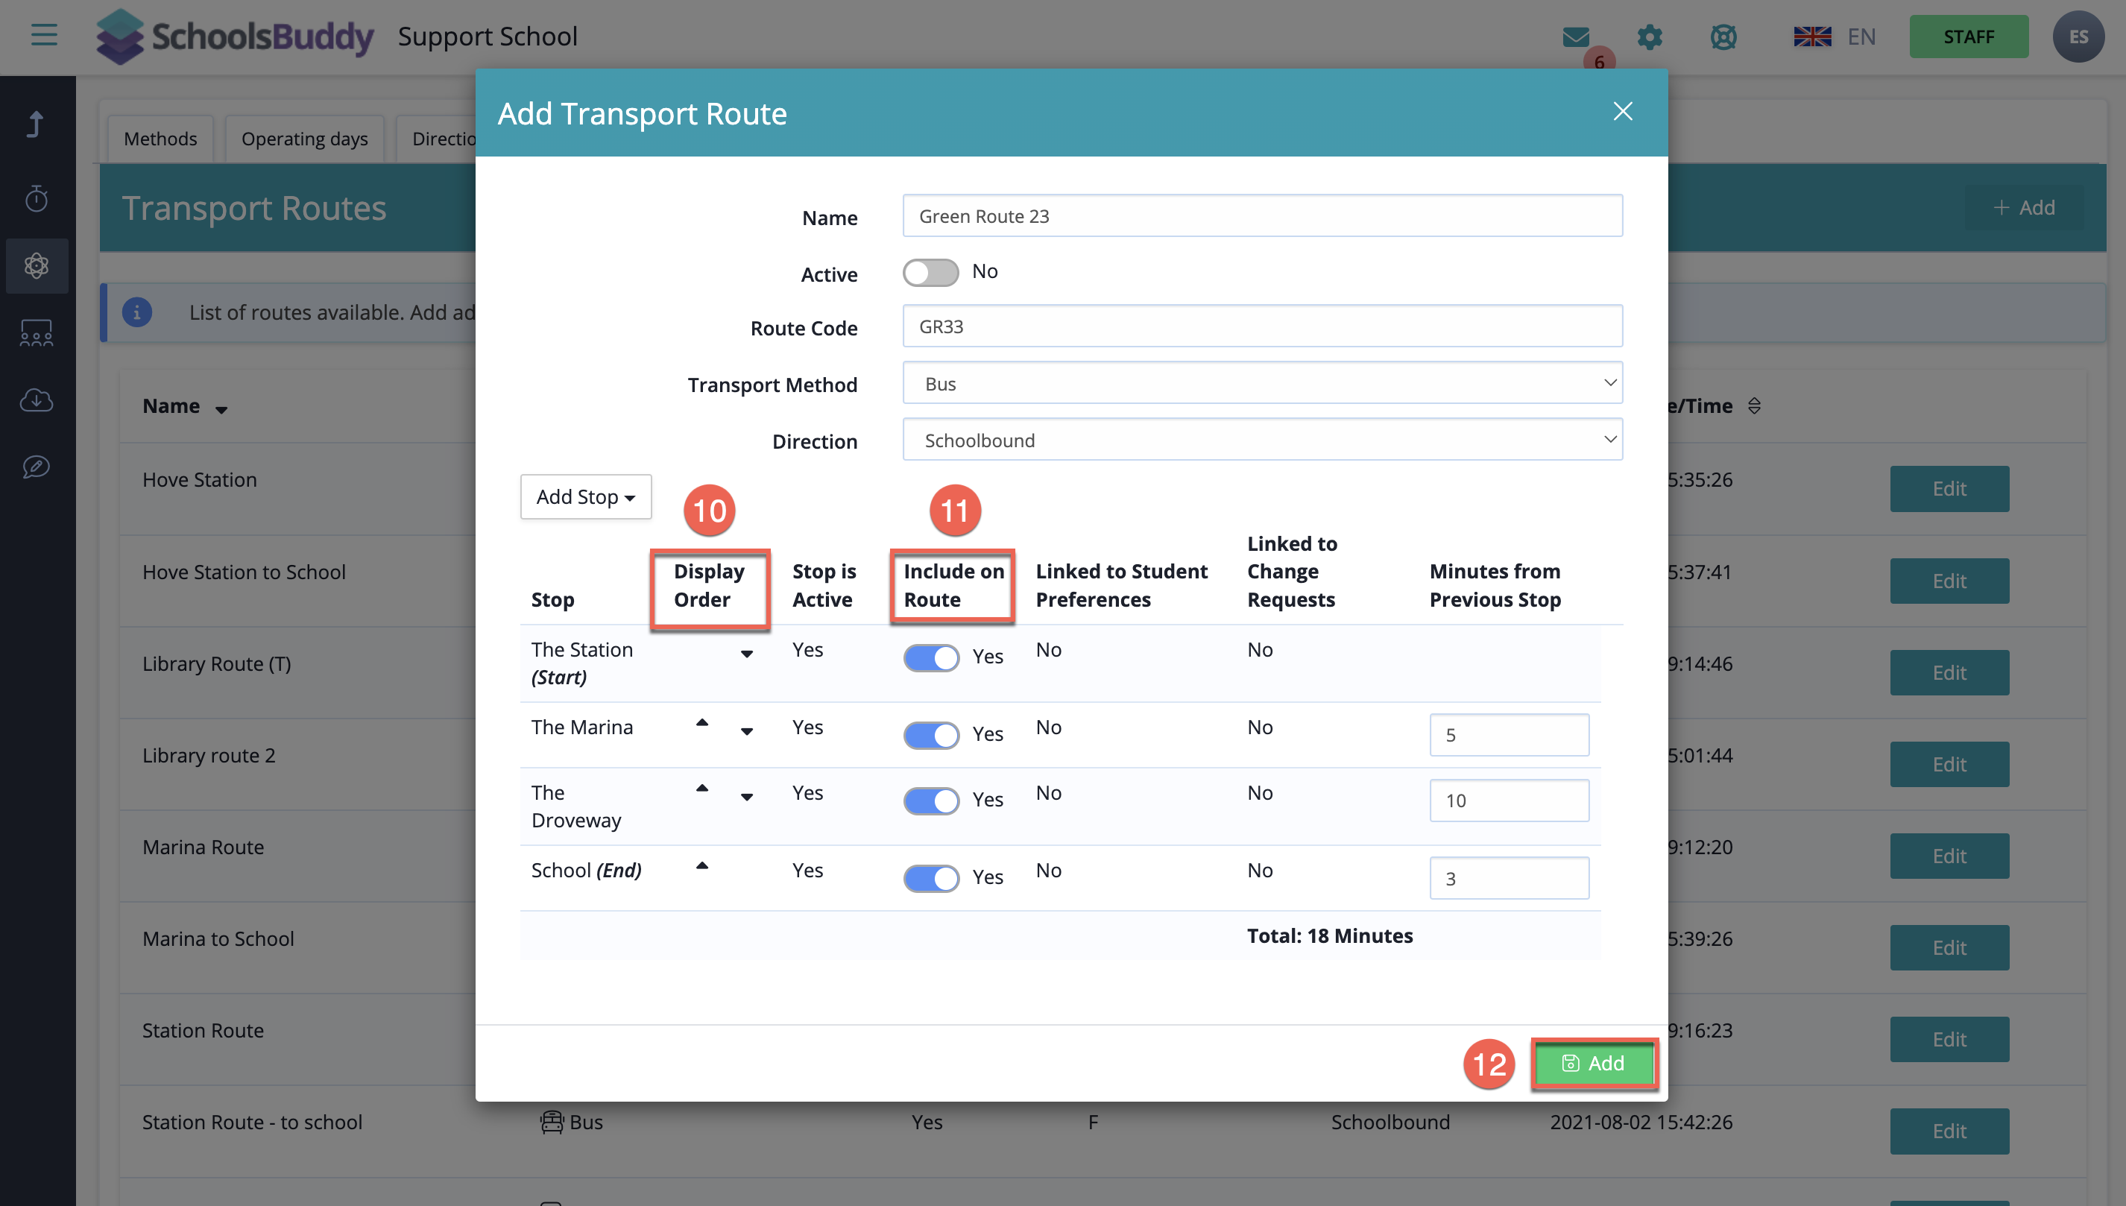The image size is (2126, 1206).
Task: Open the Add Stop dropdown
Action: 584,497
